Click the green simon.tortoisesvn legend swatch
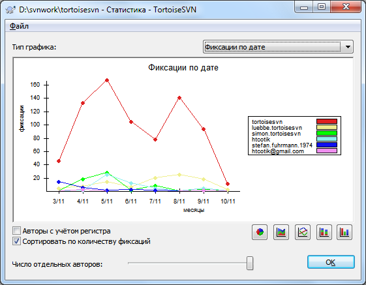Viewport: 366px width, 285px height. pyautogui.click(x=327, y=133)
